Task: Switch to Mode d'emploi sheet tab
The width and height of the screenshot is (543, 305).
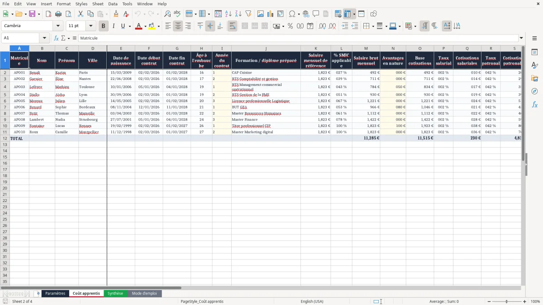Action: tap(144, 294)
